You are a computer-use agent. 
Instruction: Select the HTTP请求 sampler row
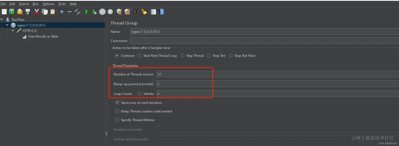(30, 31)
